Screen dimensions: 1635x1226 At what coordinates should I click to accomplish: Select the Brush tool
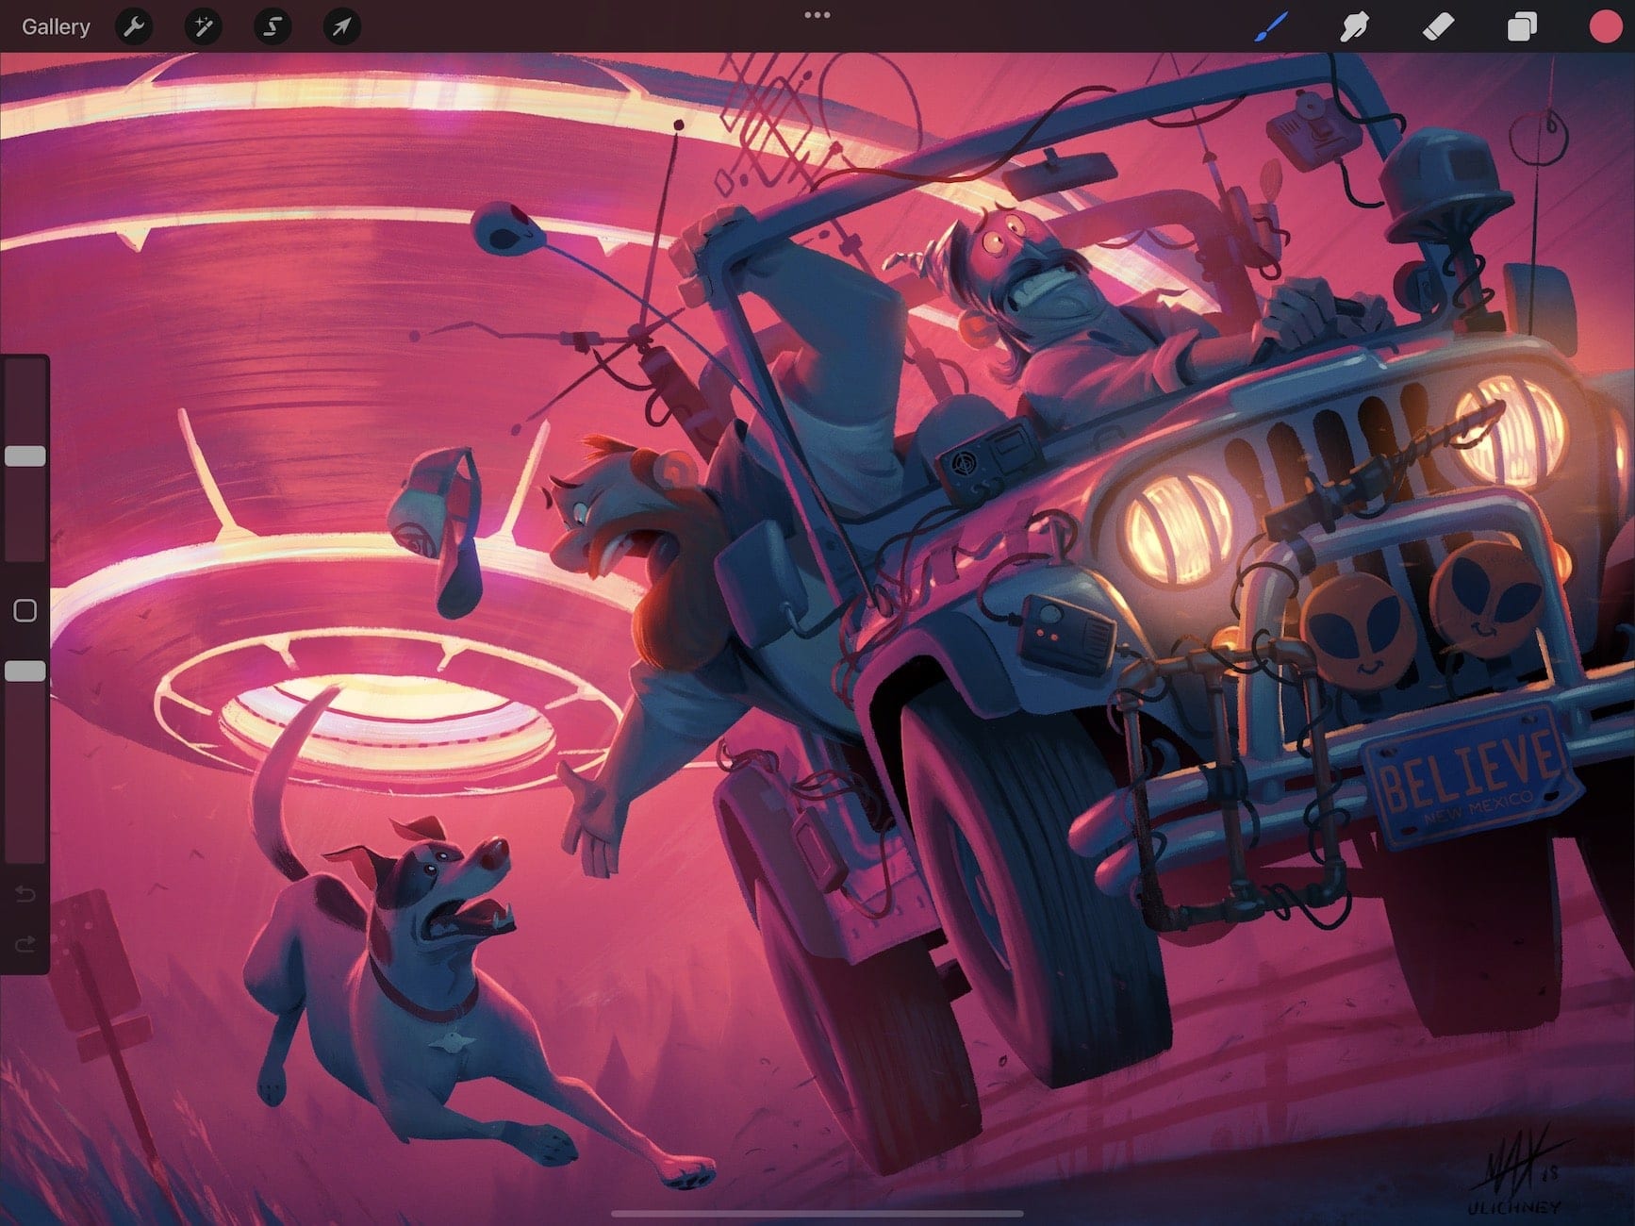[x=1273, y=26]
